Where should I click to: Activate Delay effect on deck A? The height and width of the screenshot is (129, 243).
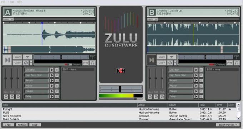pos(52,97)
